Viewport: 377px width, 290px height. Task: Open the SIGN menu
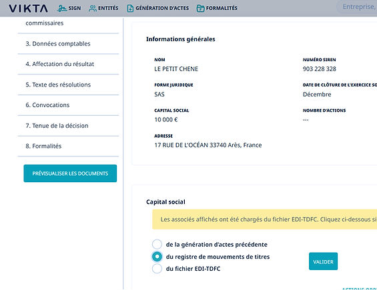[69, 9]
